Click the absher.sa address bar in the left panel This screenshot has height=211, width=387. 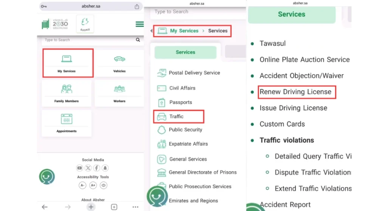(x=91, y=6)
